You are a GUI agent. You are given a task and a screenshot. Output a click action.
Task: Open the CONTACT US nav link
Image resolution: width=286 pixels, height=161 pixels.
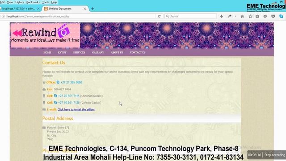point(138,53)
